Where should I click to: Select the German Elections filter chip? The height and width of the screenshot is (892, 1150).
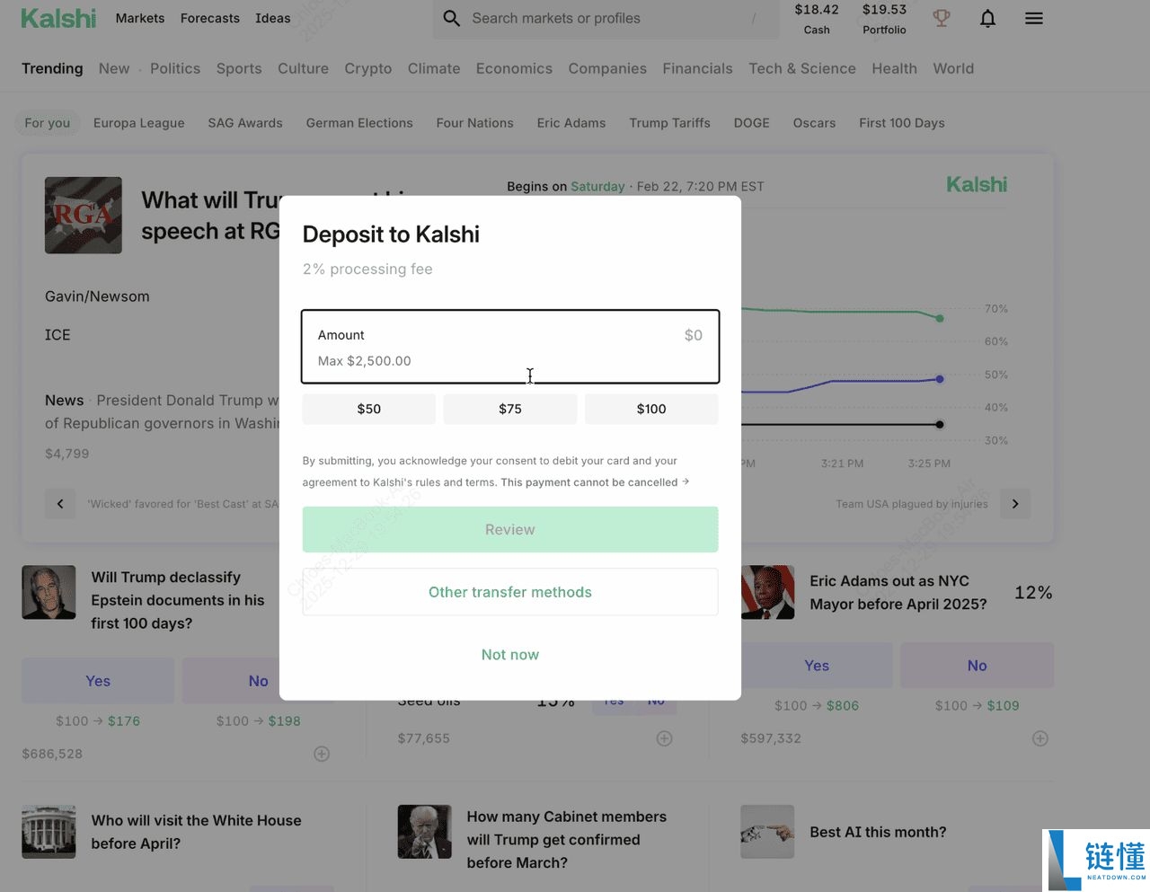coord(359,123)
